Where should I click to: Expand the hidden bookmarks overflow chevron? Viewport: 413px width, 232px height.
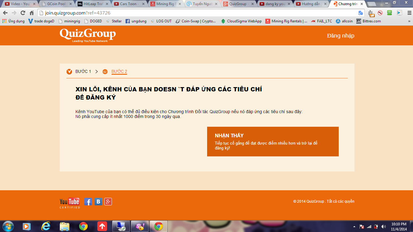coord(409,21)
